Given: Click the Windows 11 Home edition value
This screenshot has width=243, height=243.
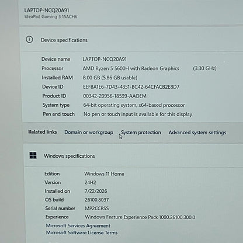Looking at the screenshot, I should coord(104,174).
